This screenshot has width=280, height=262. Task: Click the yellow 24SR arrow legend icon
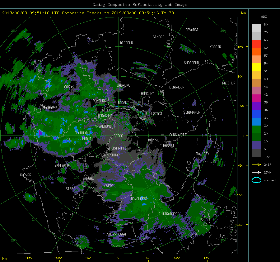(256, 164)
